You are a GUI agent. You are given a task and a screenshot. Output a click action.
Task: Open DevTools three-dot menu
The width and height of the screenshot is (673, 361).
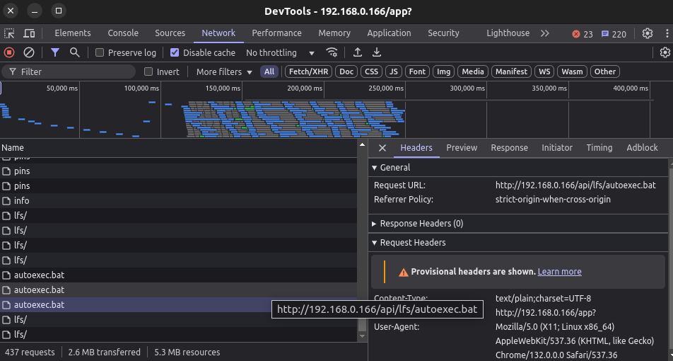667,33
